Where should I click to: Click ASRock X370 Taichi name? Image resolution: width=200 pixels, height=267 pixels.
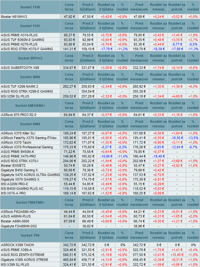[16, 142]
